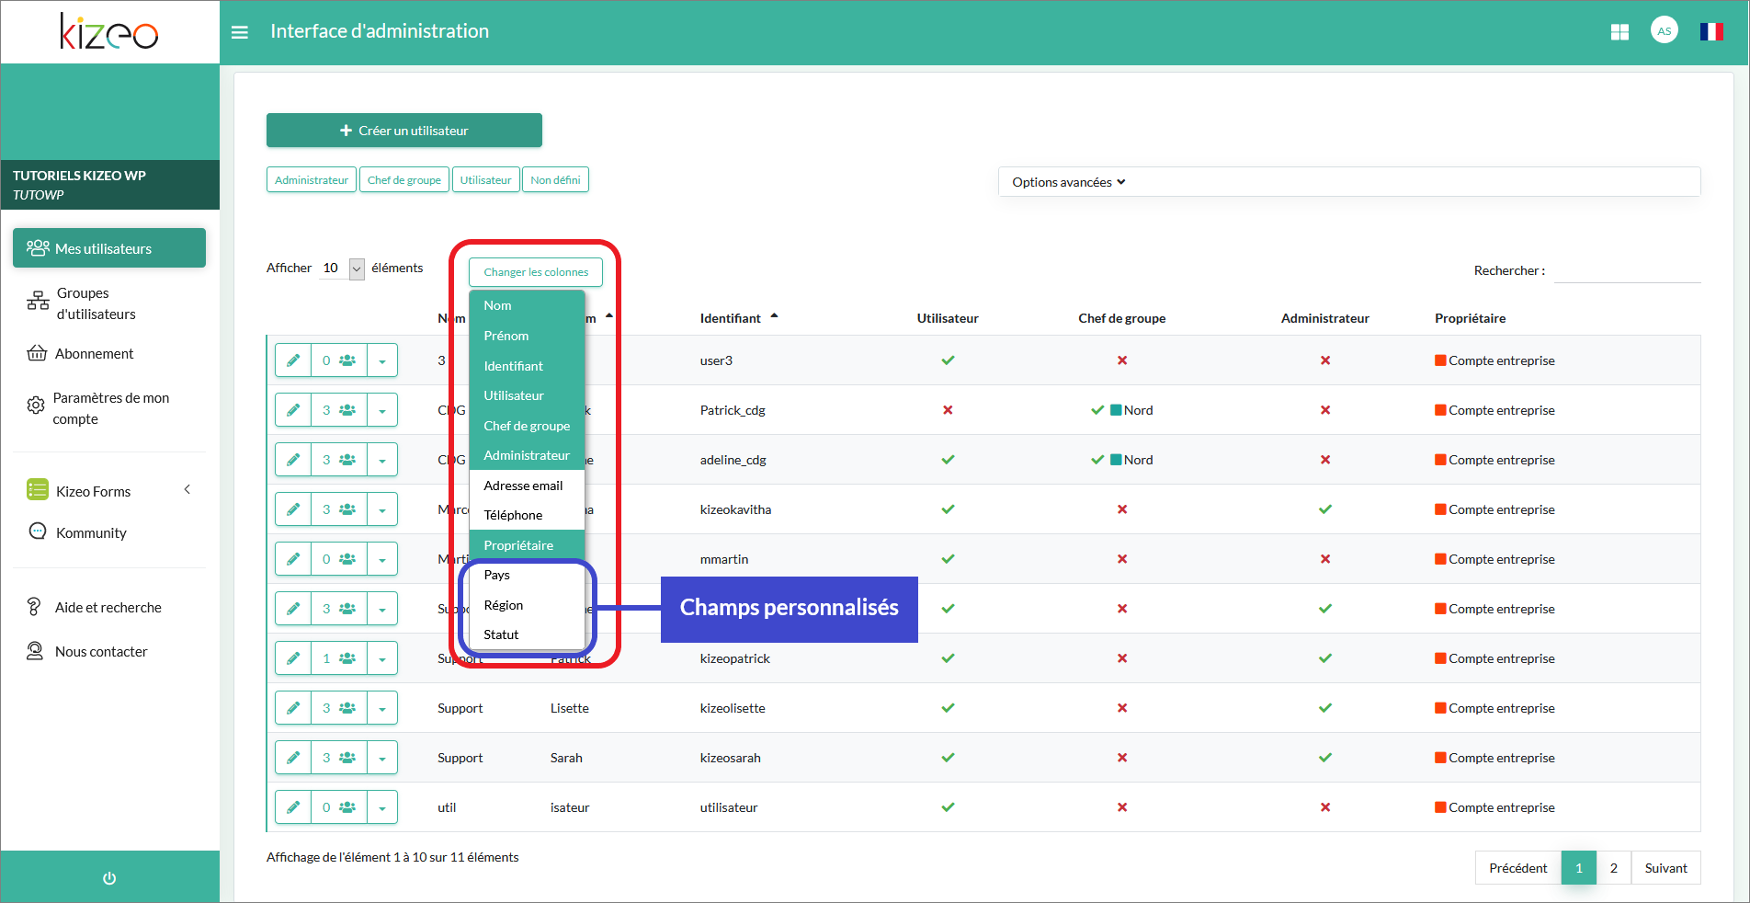Edit utilisateur row with pencil icon
Viewport: 1750px width, 903px height.
tap(293, 807)
